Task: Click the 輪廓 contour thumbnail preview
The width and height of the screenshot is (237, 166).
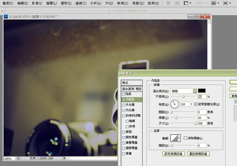Action: coord(174,138)
